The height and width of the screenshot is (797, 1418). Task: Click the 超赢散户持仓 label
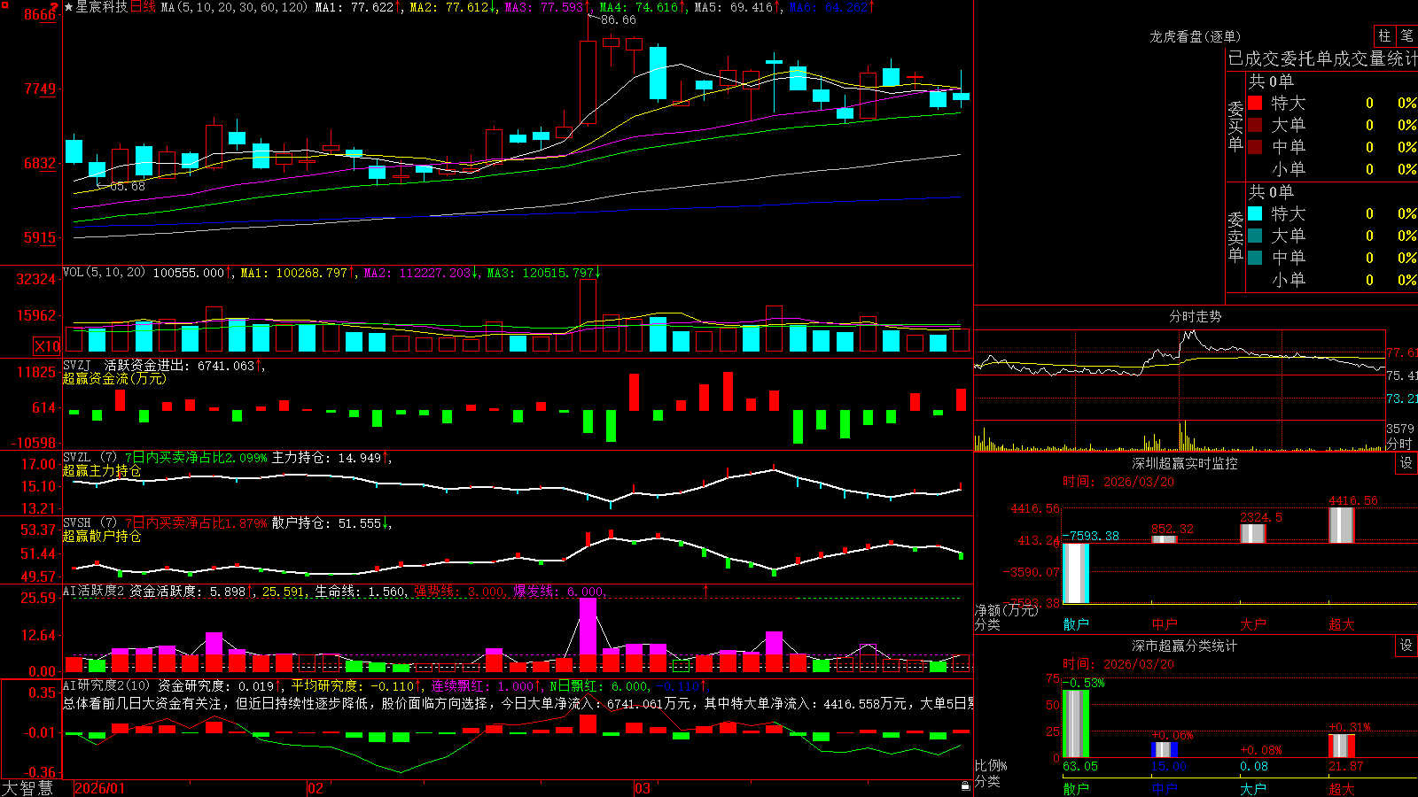tap(102, 536)
